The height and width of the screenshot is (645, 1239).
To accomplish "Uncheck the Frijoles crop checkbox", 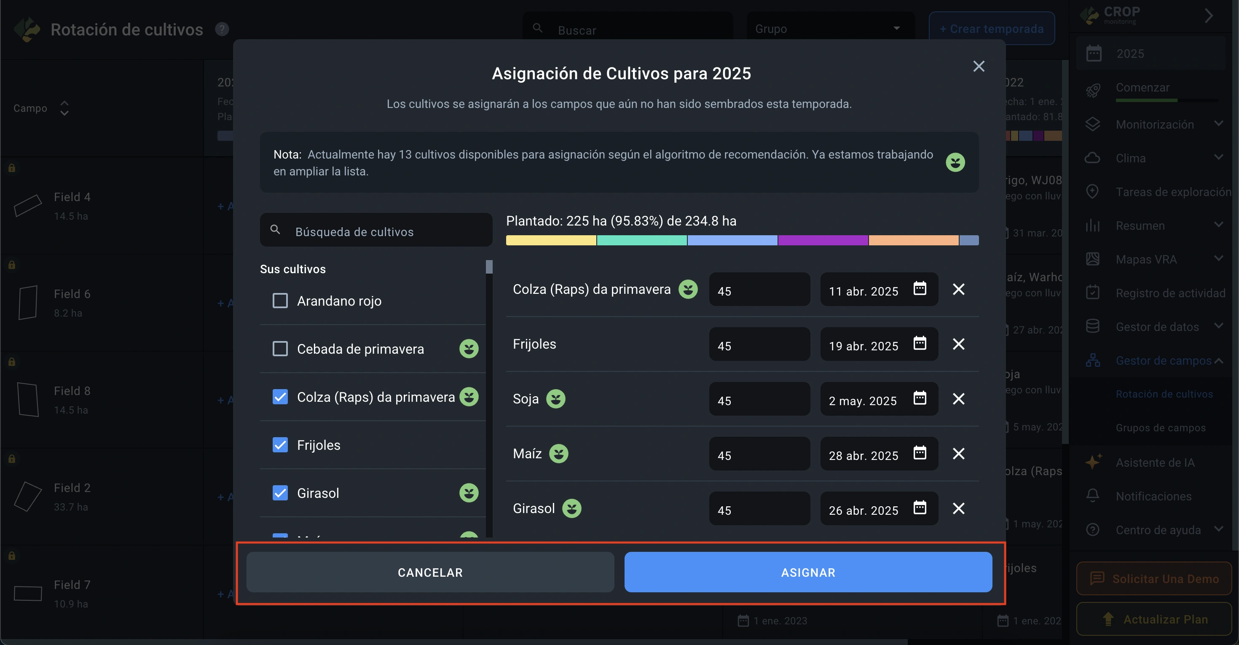I will tap(280, 445).
